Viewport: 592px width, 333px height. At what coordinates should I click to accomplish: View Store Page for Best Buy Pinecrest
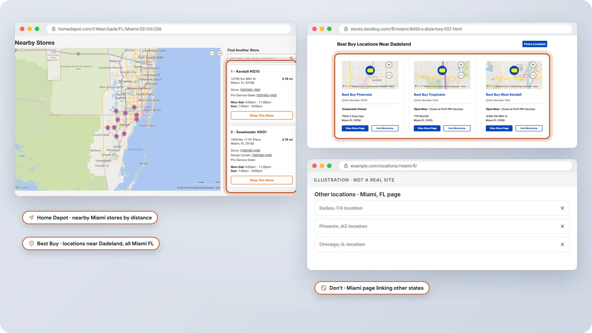point(355,128)
